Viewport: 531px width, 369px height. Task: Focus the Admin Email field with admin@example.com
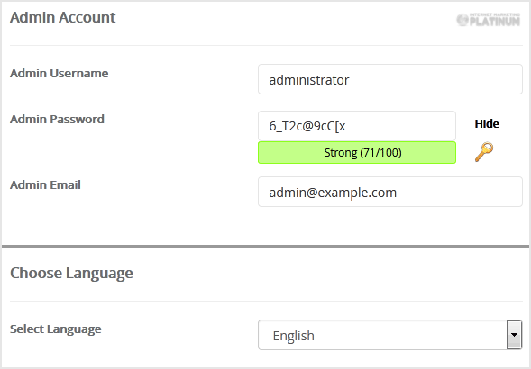point(390,192)
